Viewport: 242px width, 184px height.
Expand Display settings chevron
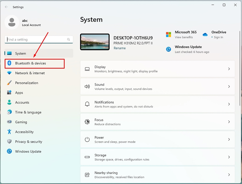[x=229, y=69]
